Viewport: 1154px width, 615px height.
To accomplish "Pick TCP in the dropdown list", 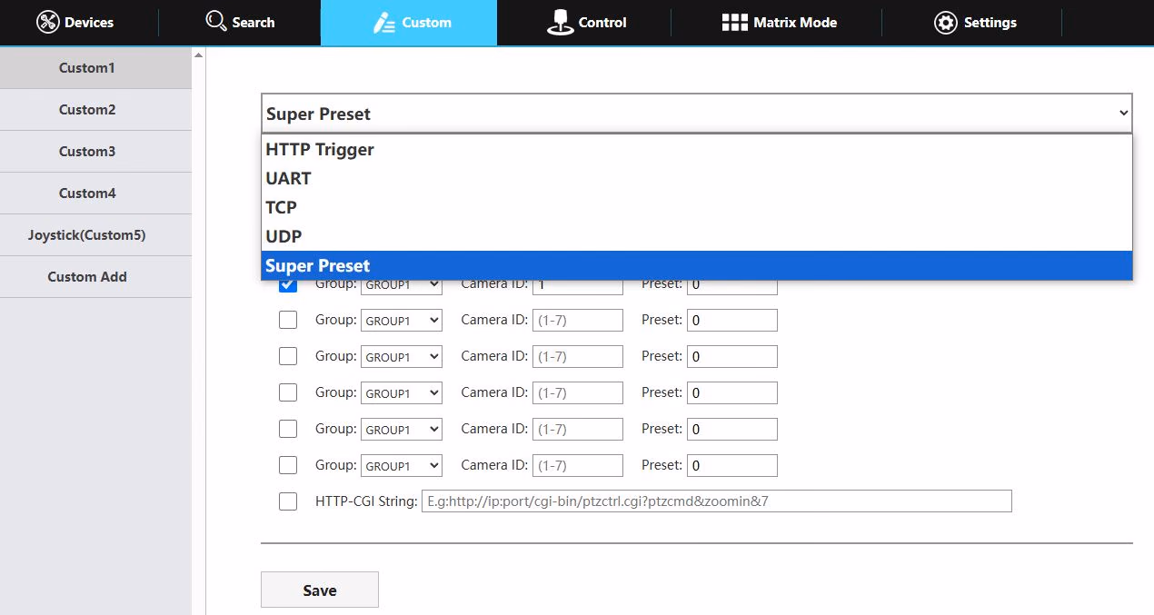I will pyautogui.click(x=697, y=207).
